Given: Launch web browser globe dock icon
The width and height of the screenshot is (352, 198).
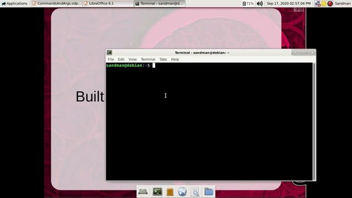Looking at the screenshot, I should (182, 192).
